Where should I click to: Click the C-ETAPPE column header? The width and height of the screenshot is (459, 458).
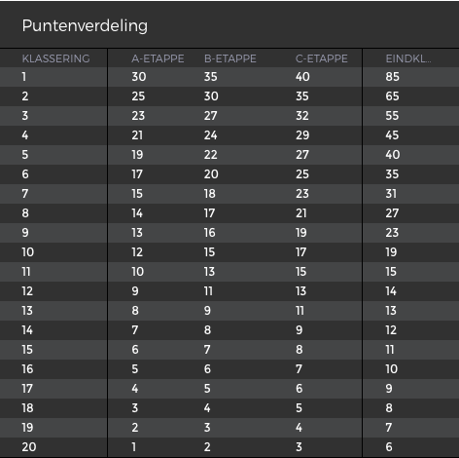[322, 58]
